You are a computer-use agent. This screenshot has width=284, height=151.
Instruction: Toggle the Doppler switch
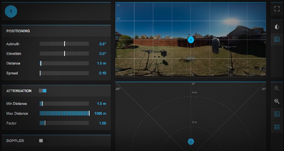(x=43, y=141)
